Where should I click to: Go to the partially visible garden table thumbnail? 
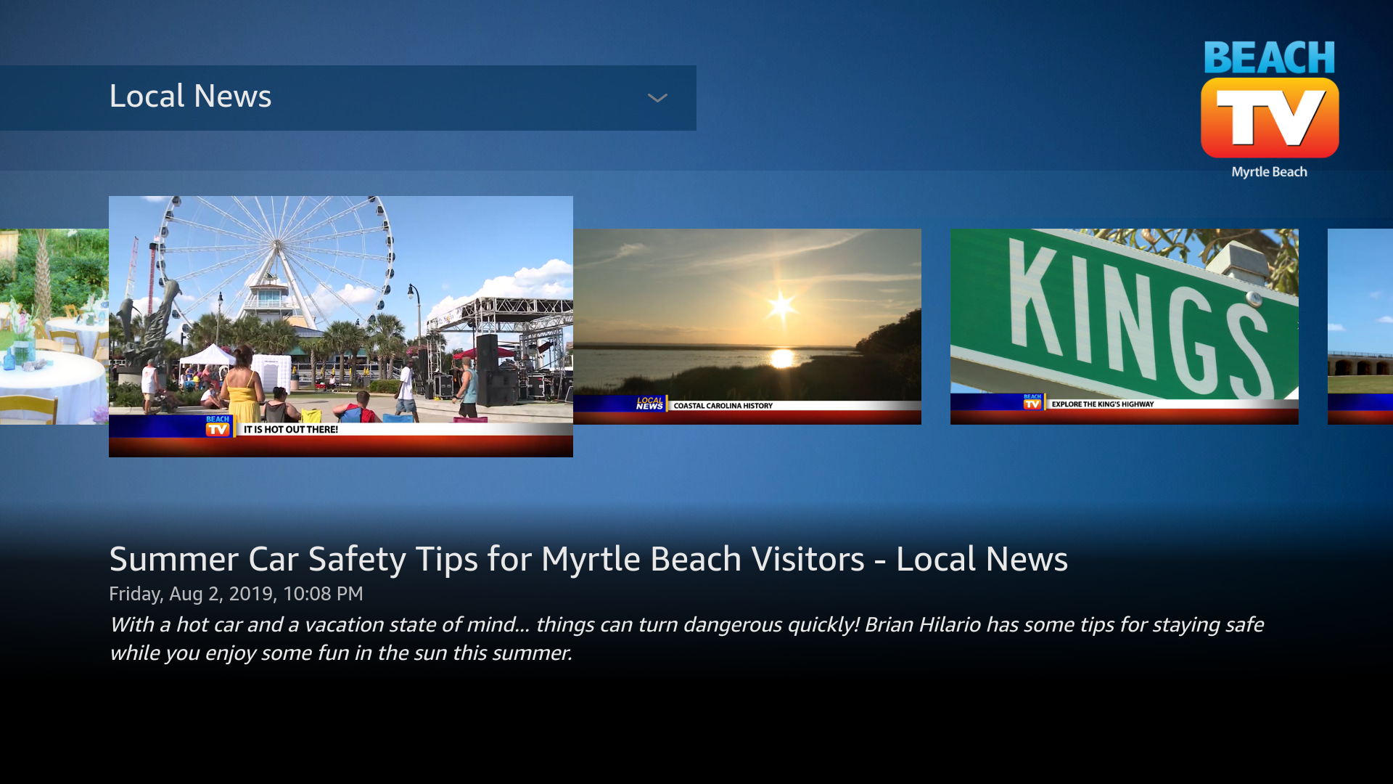(x=54, y=327)
